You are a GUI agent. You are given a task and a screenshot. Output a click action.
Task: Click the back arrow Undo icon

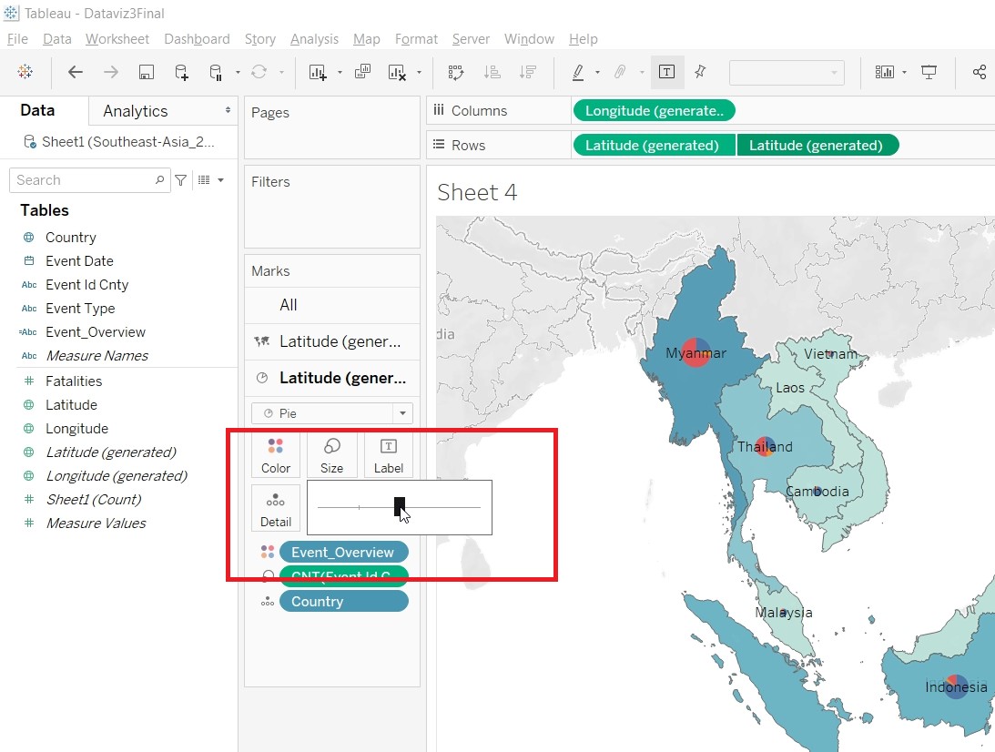[x=76, y=73]
